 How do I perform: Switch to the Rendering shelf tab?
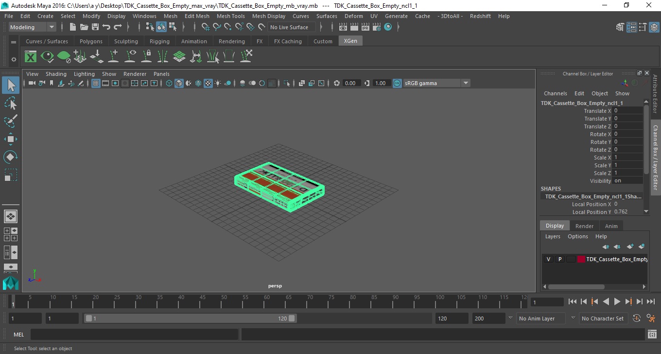(232, 41)
